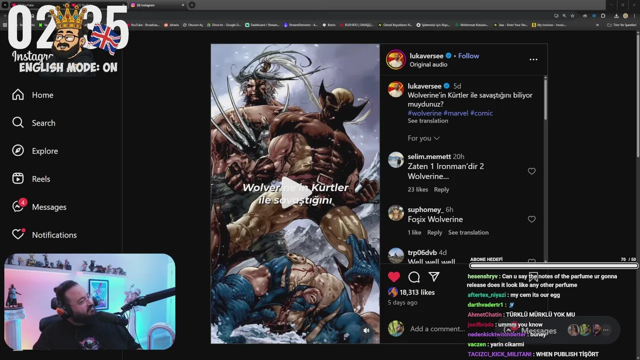Viewport: 640px width, 360px height.
Task: Click selim.memett's comment avatar
Action: (395, 160)
